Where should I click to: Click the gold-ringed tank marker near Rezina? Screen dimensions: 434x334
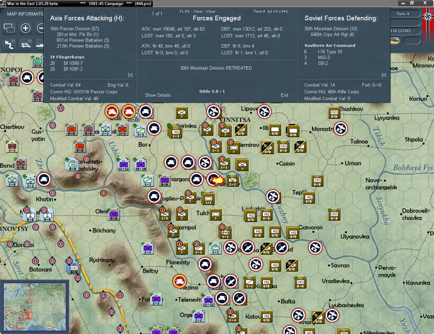pos(179,281)
